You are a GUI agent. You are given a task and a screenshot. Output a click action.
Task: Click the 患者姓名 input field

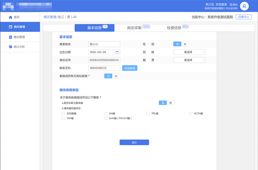click(104, 44)
